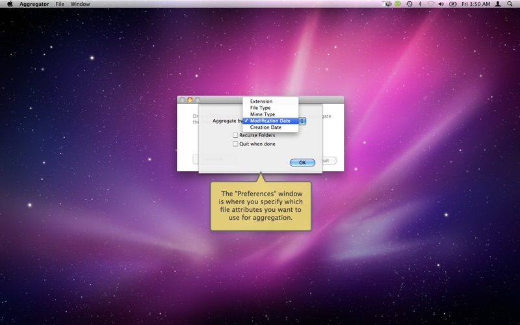Open the volume speaker icon
The width and height of the screenshot is (520, 325).
tap(441, 4)
